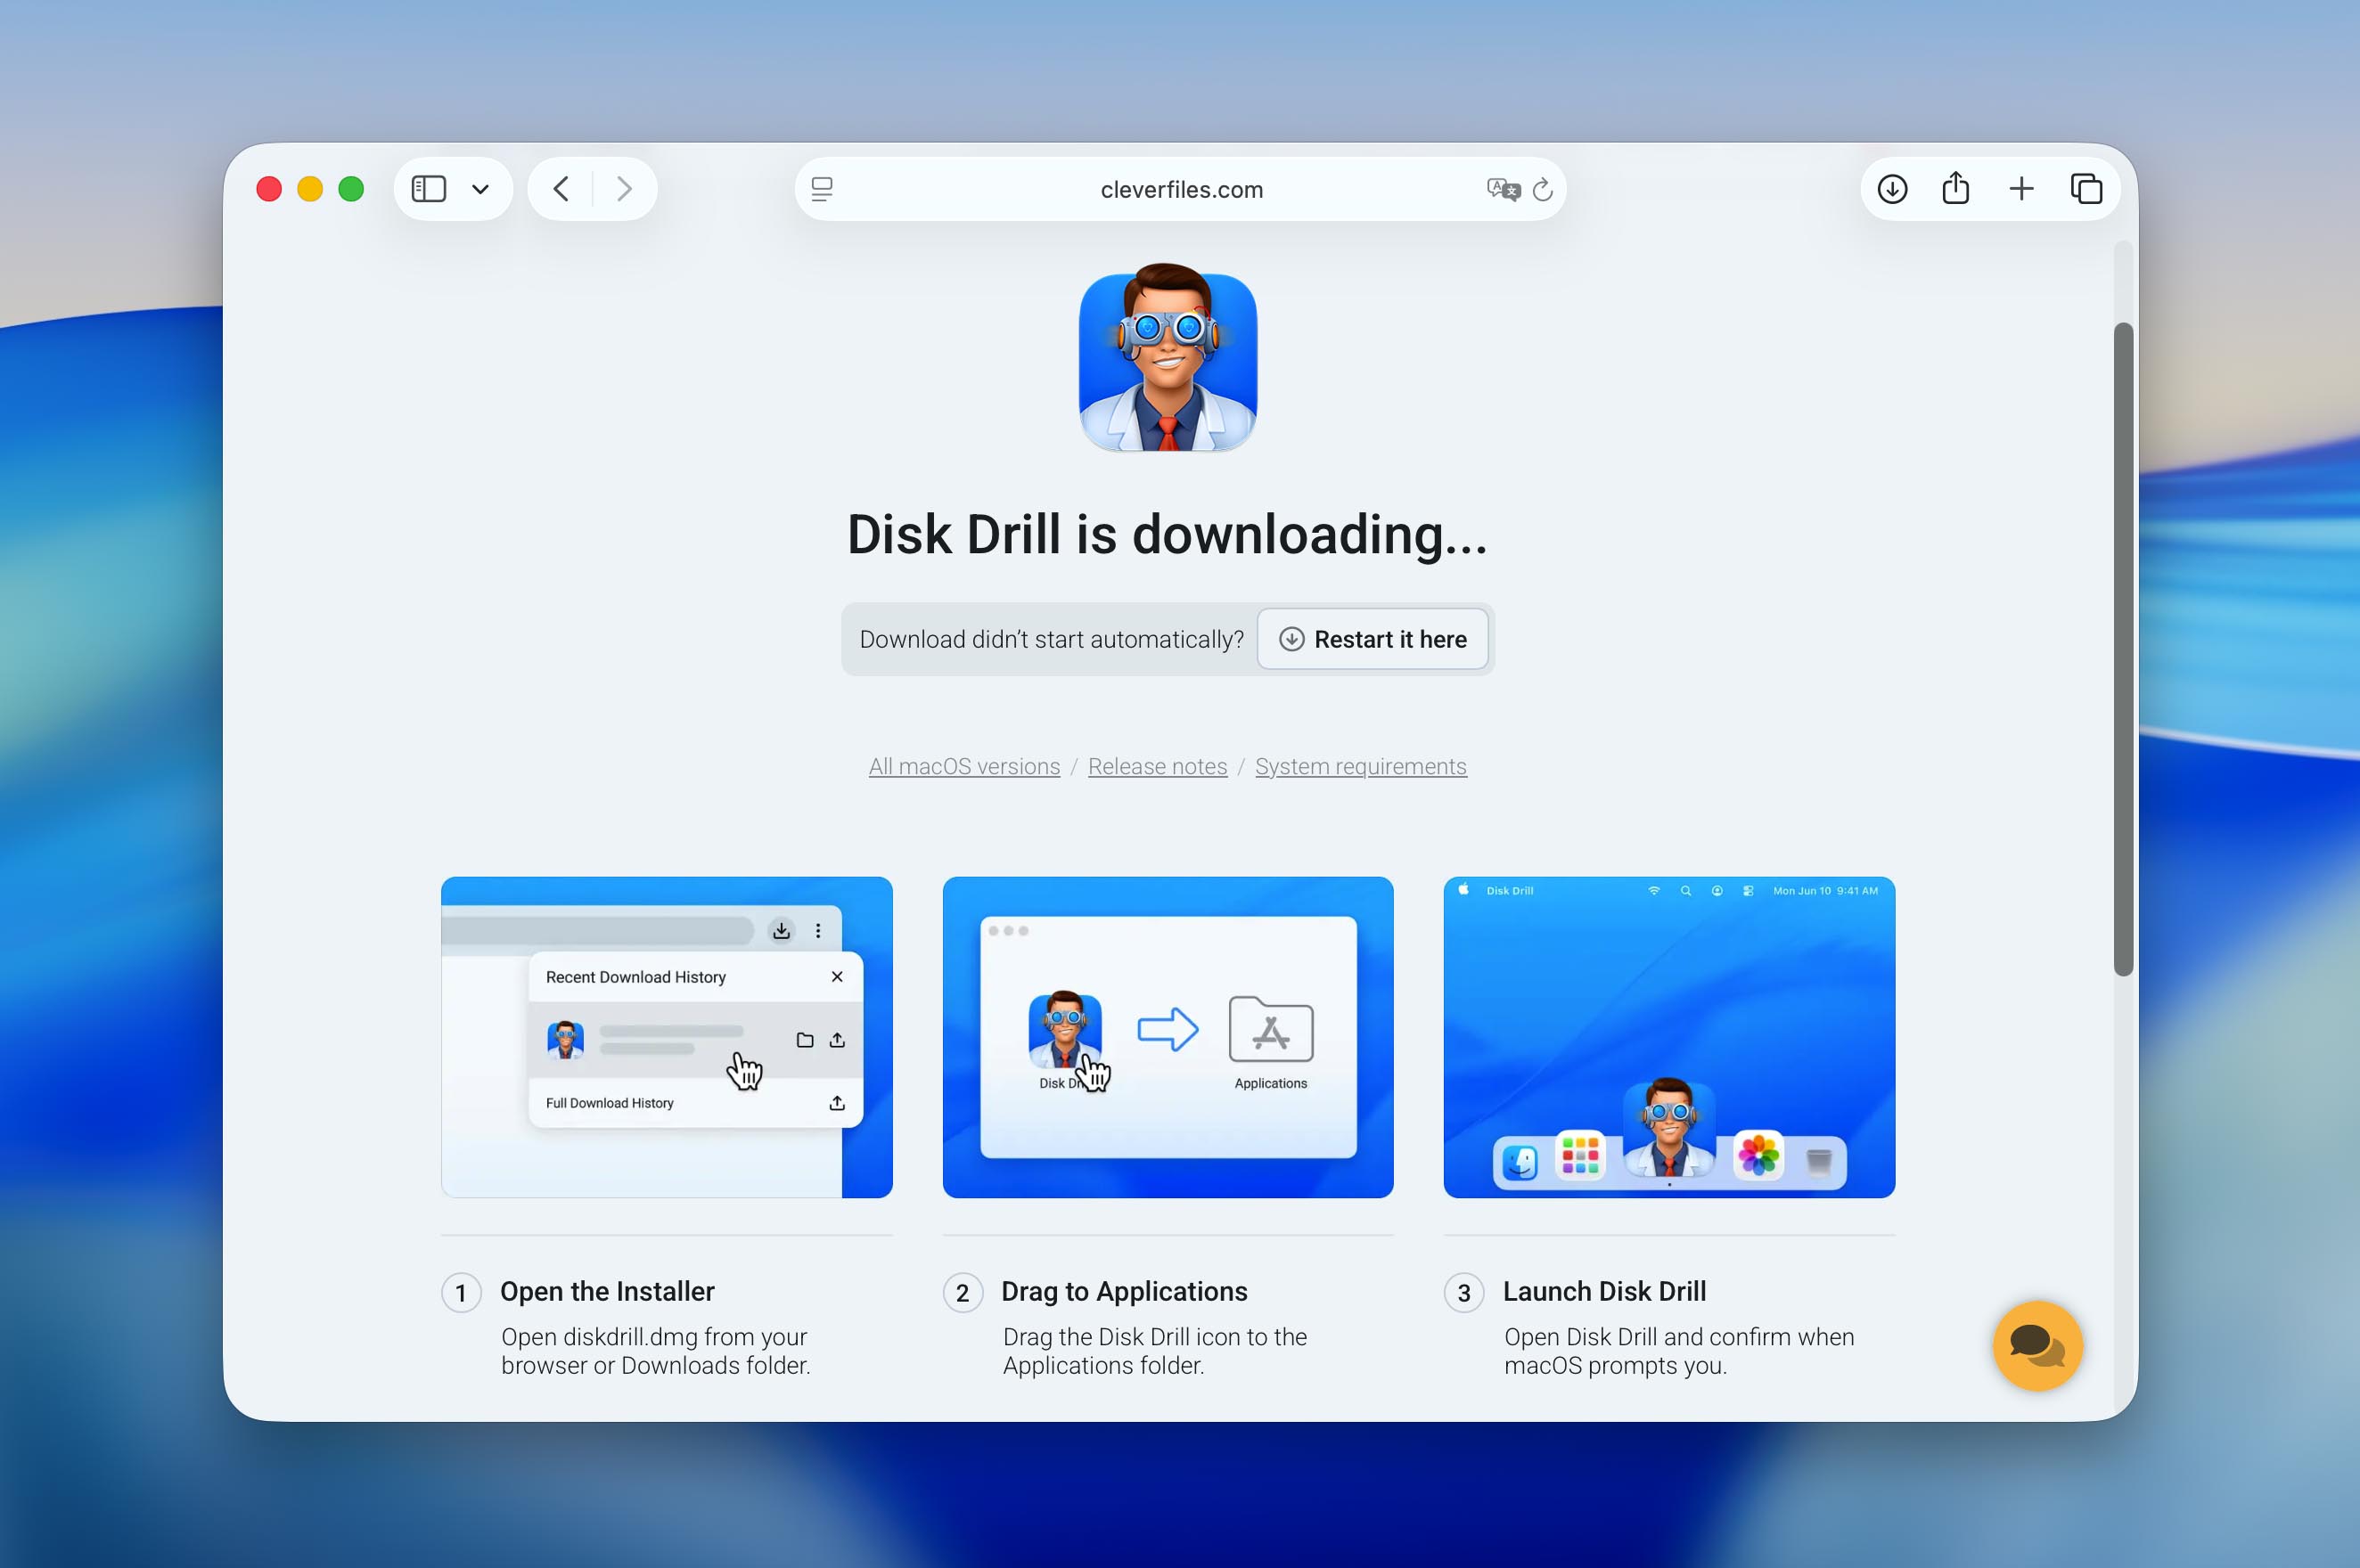Image resolution: width=2360 pixels, height=1568 pixels.
Task: Reload the current page
Action: coord(1543,189)
